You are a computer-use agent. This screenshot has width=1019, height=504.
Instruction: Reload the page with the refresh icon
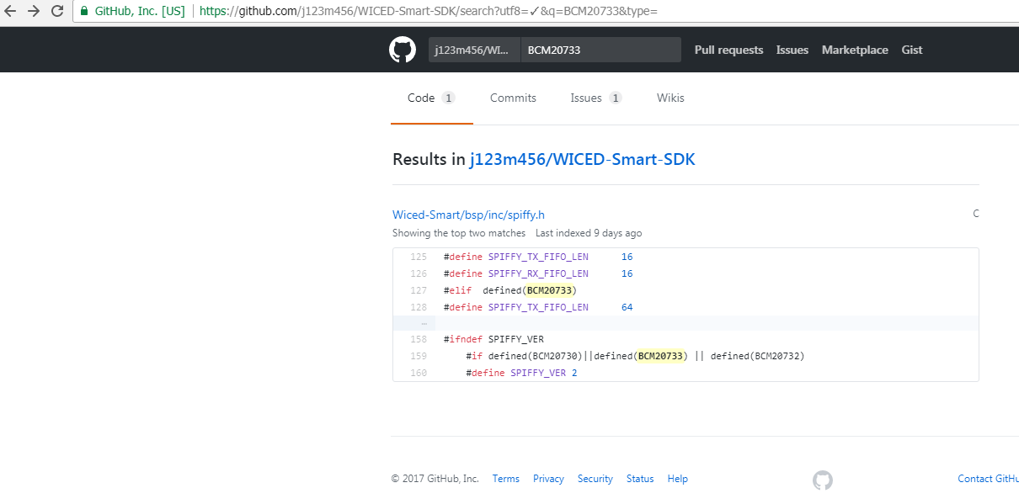coord(56,12)
